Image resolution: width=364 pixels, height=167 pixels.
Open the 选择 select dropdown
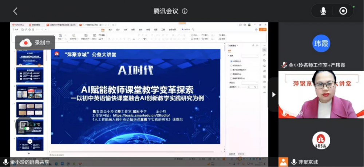point(223,39)
